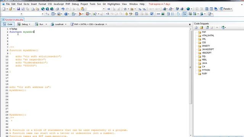This screenshot has height=137, width=244.
Task: Select the SMARTY snippets folder
Action: [204, 46]
